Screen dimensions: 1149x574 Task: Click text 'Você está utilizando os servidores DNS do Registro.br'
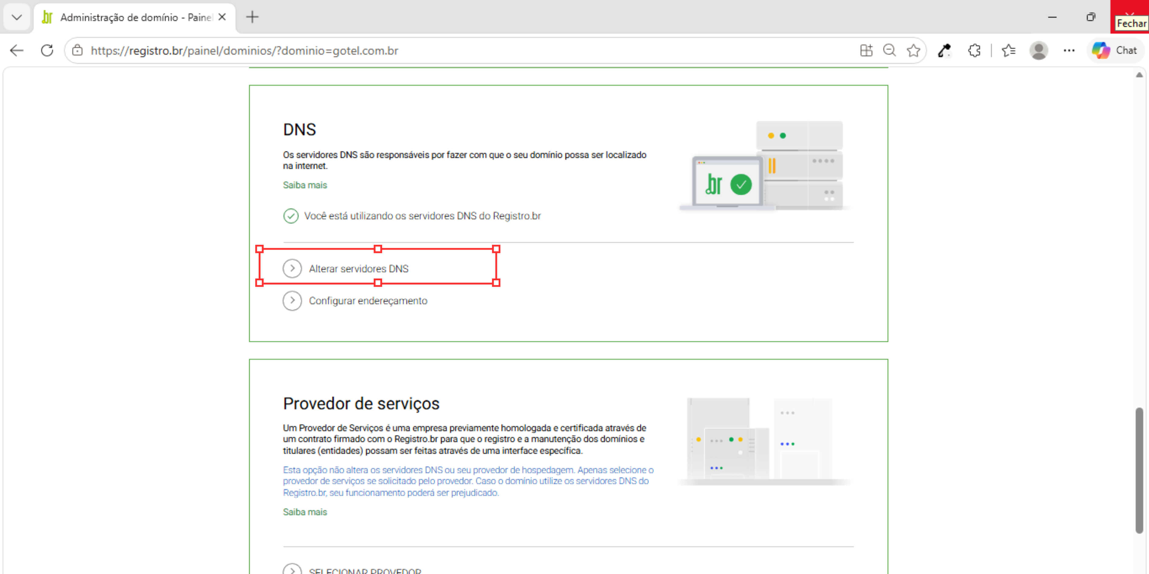point(423,216)
